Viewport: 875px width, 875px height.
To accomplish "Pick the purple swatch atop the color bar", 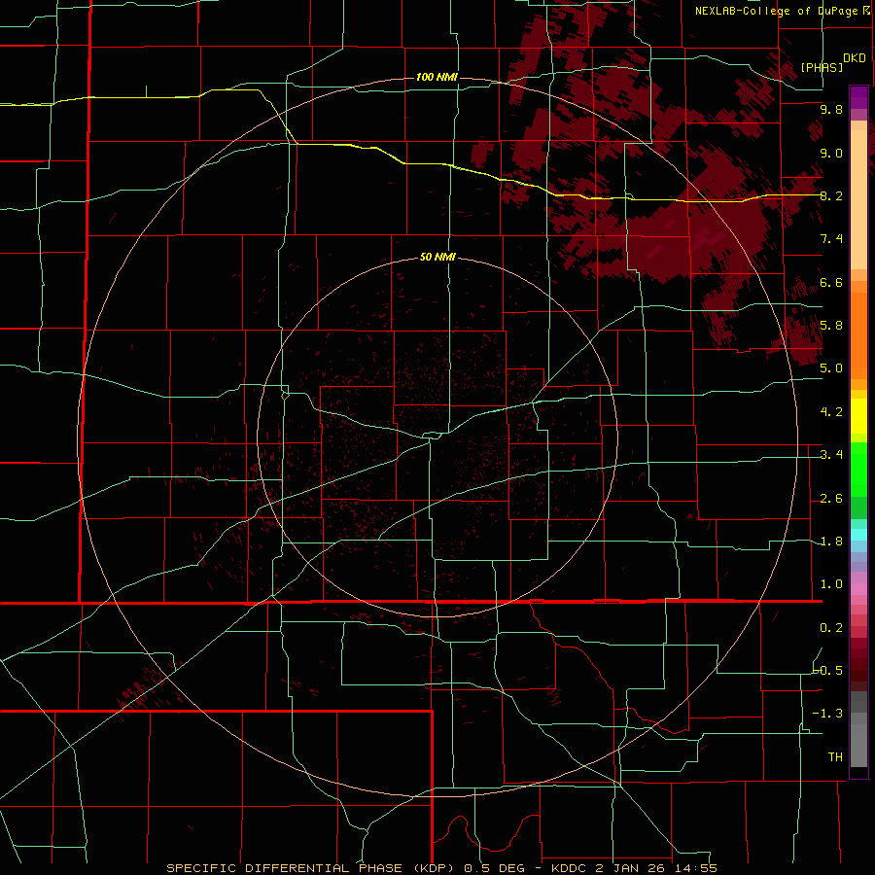I will click(858, 97).
